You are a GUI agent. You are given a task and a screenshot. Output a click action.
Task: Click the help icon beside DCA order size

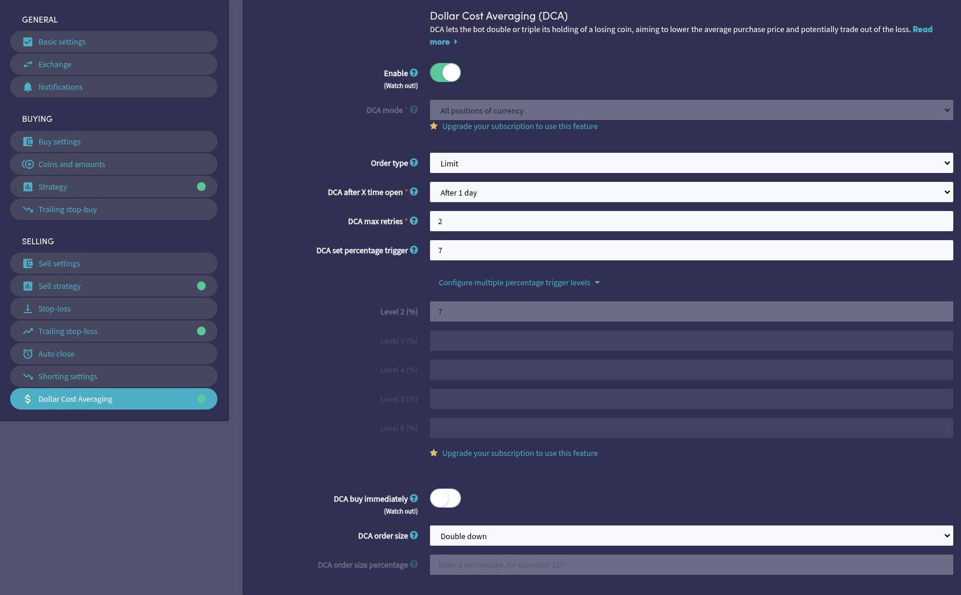414,536
